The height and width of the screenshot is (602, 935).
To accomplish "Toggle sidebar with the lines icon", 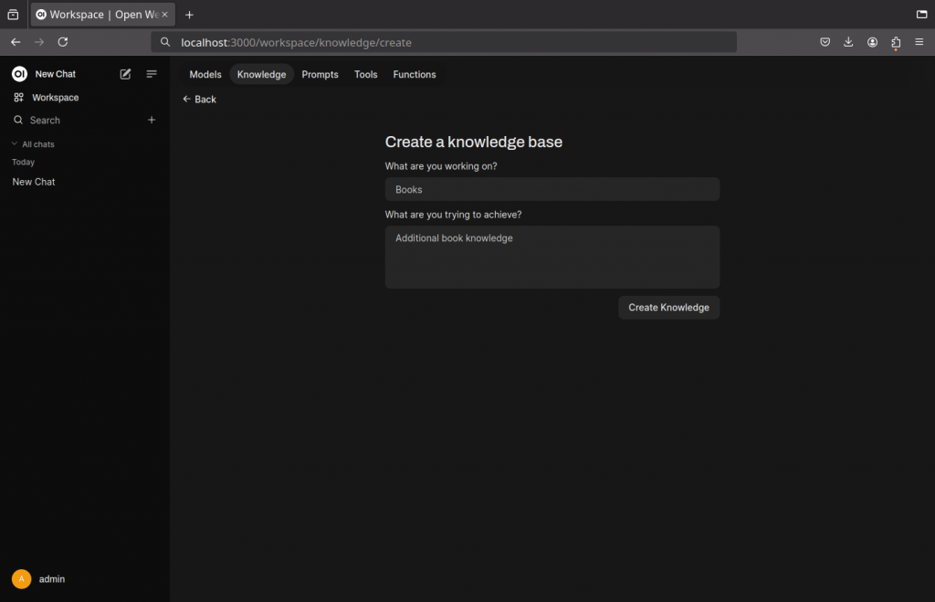I will click(x=152, y=74).
